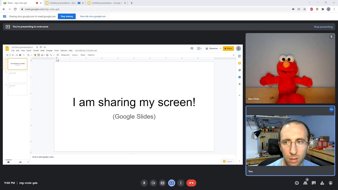Click the Untitled presentation title field
This screenshot has width=338, height=190.
pos(22,47)
